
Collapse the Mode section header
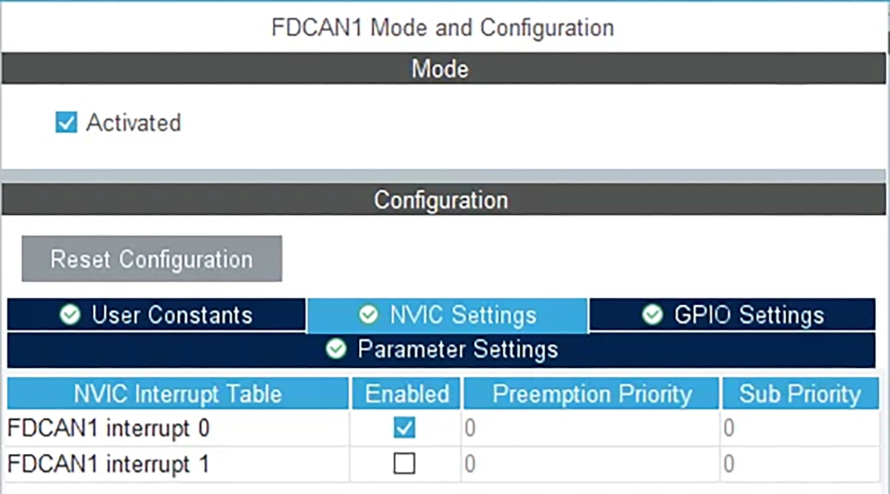point(440,70)
